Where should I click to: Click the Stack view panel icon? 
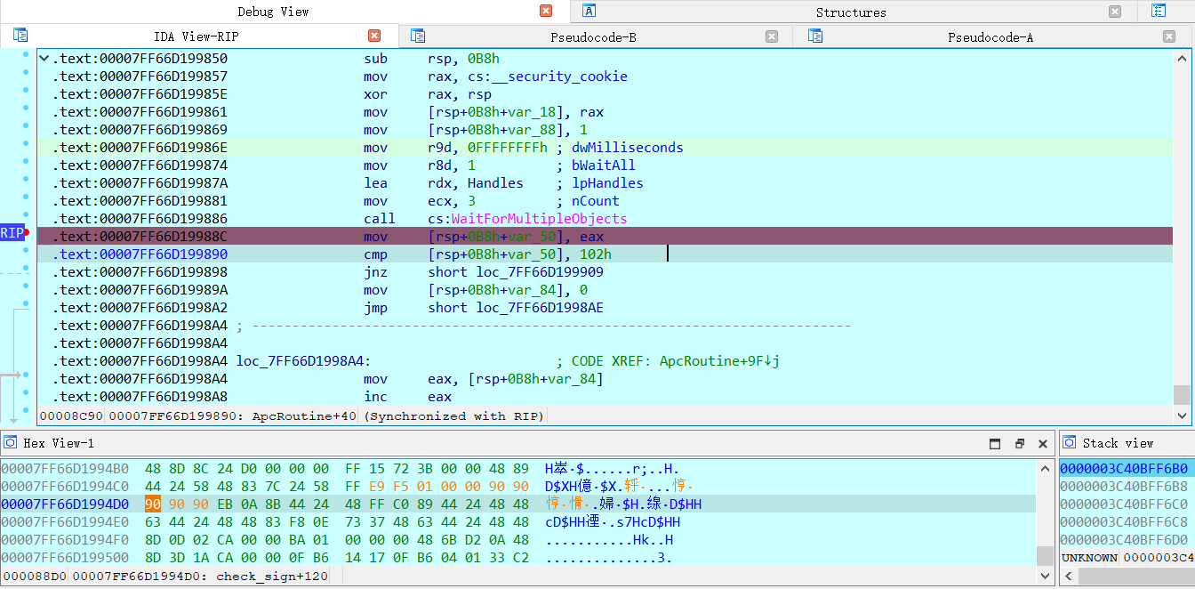pos(1068,442)
